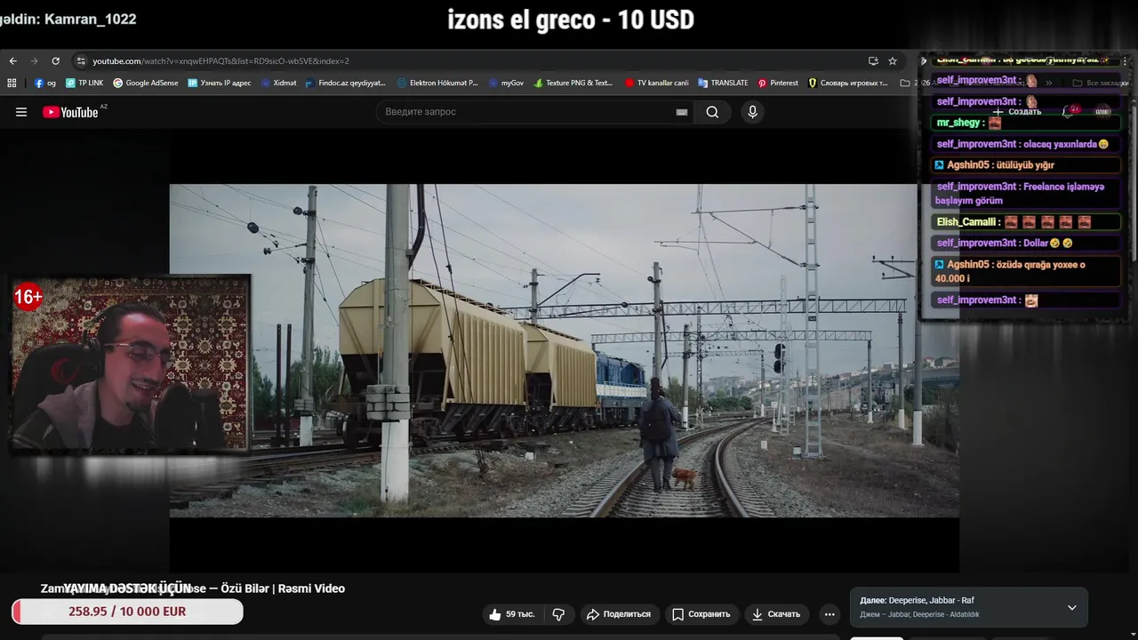Click Сохранить save button
This screenshot has height=640, width=1138.
[701, 614]
